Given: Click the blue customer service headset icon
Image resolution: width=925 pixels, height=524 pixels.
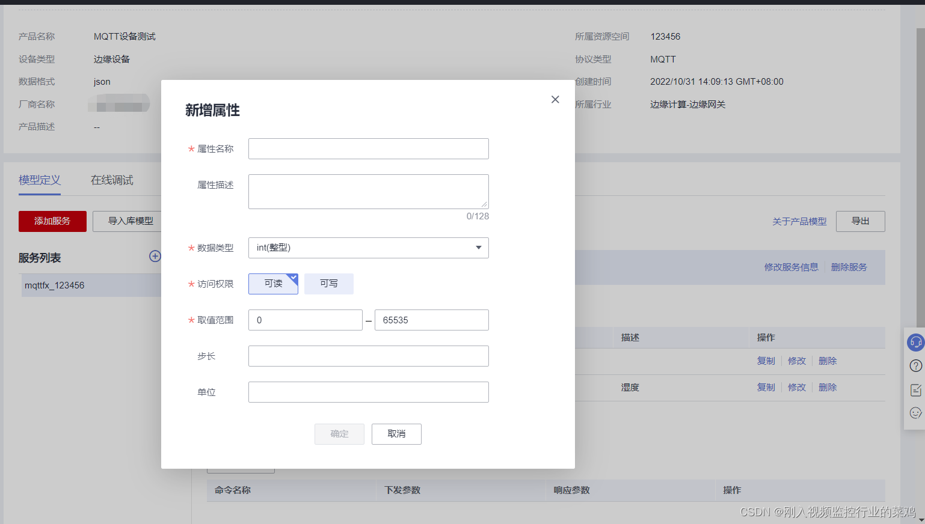Looking at the screenshot, I should (x=915, y=342).
